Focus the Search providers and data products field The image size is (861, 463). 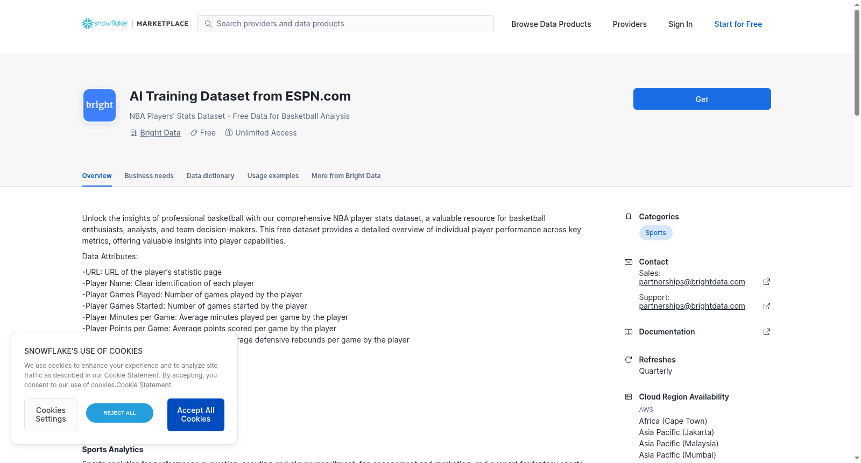345,24
